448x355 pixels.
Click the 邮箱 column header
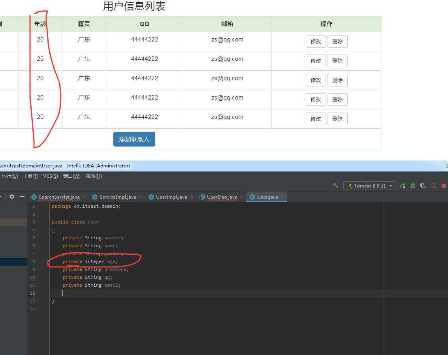tap(227, 24)
